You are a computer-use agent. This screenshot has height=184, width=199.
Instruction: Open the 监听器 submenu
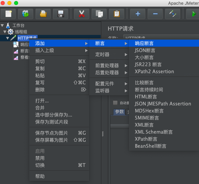click(109, 91)
